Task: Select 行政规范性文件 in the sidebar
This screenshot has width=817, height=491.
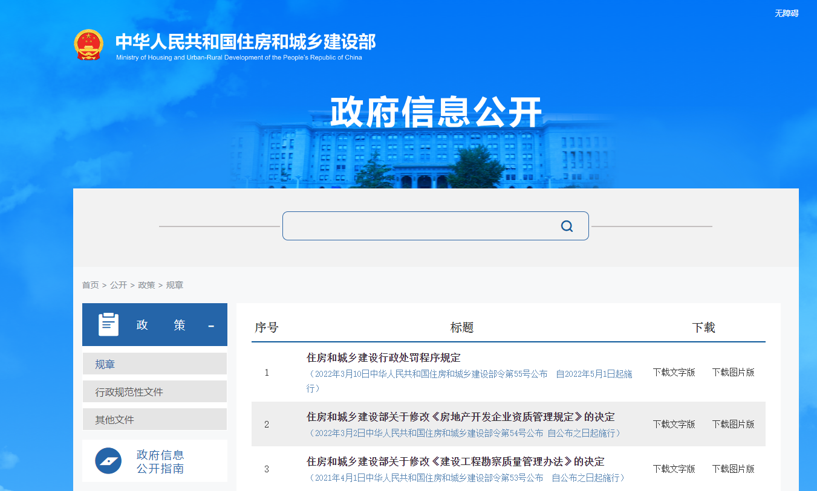Action: coord(129,392)
